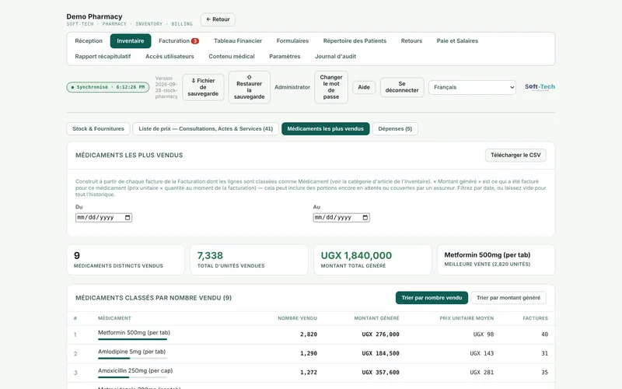Click Amlodipine 5mg (per tab) row name

click(x=131, y=352)
